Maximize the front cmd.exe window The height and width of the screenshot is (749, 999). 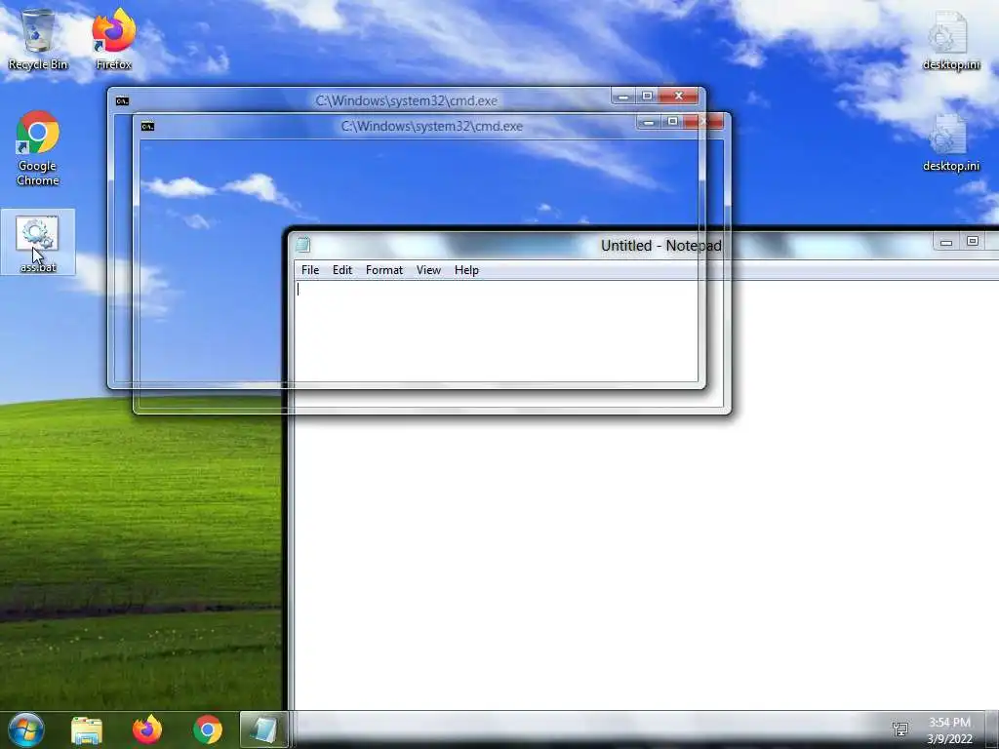click(x=672, y=122)
